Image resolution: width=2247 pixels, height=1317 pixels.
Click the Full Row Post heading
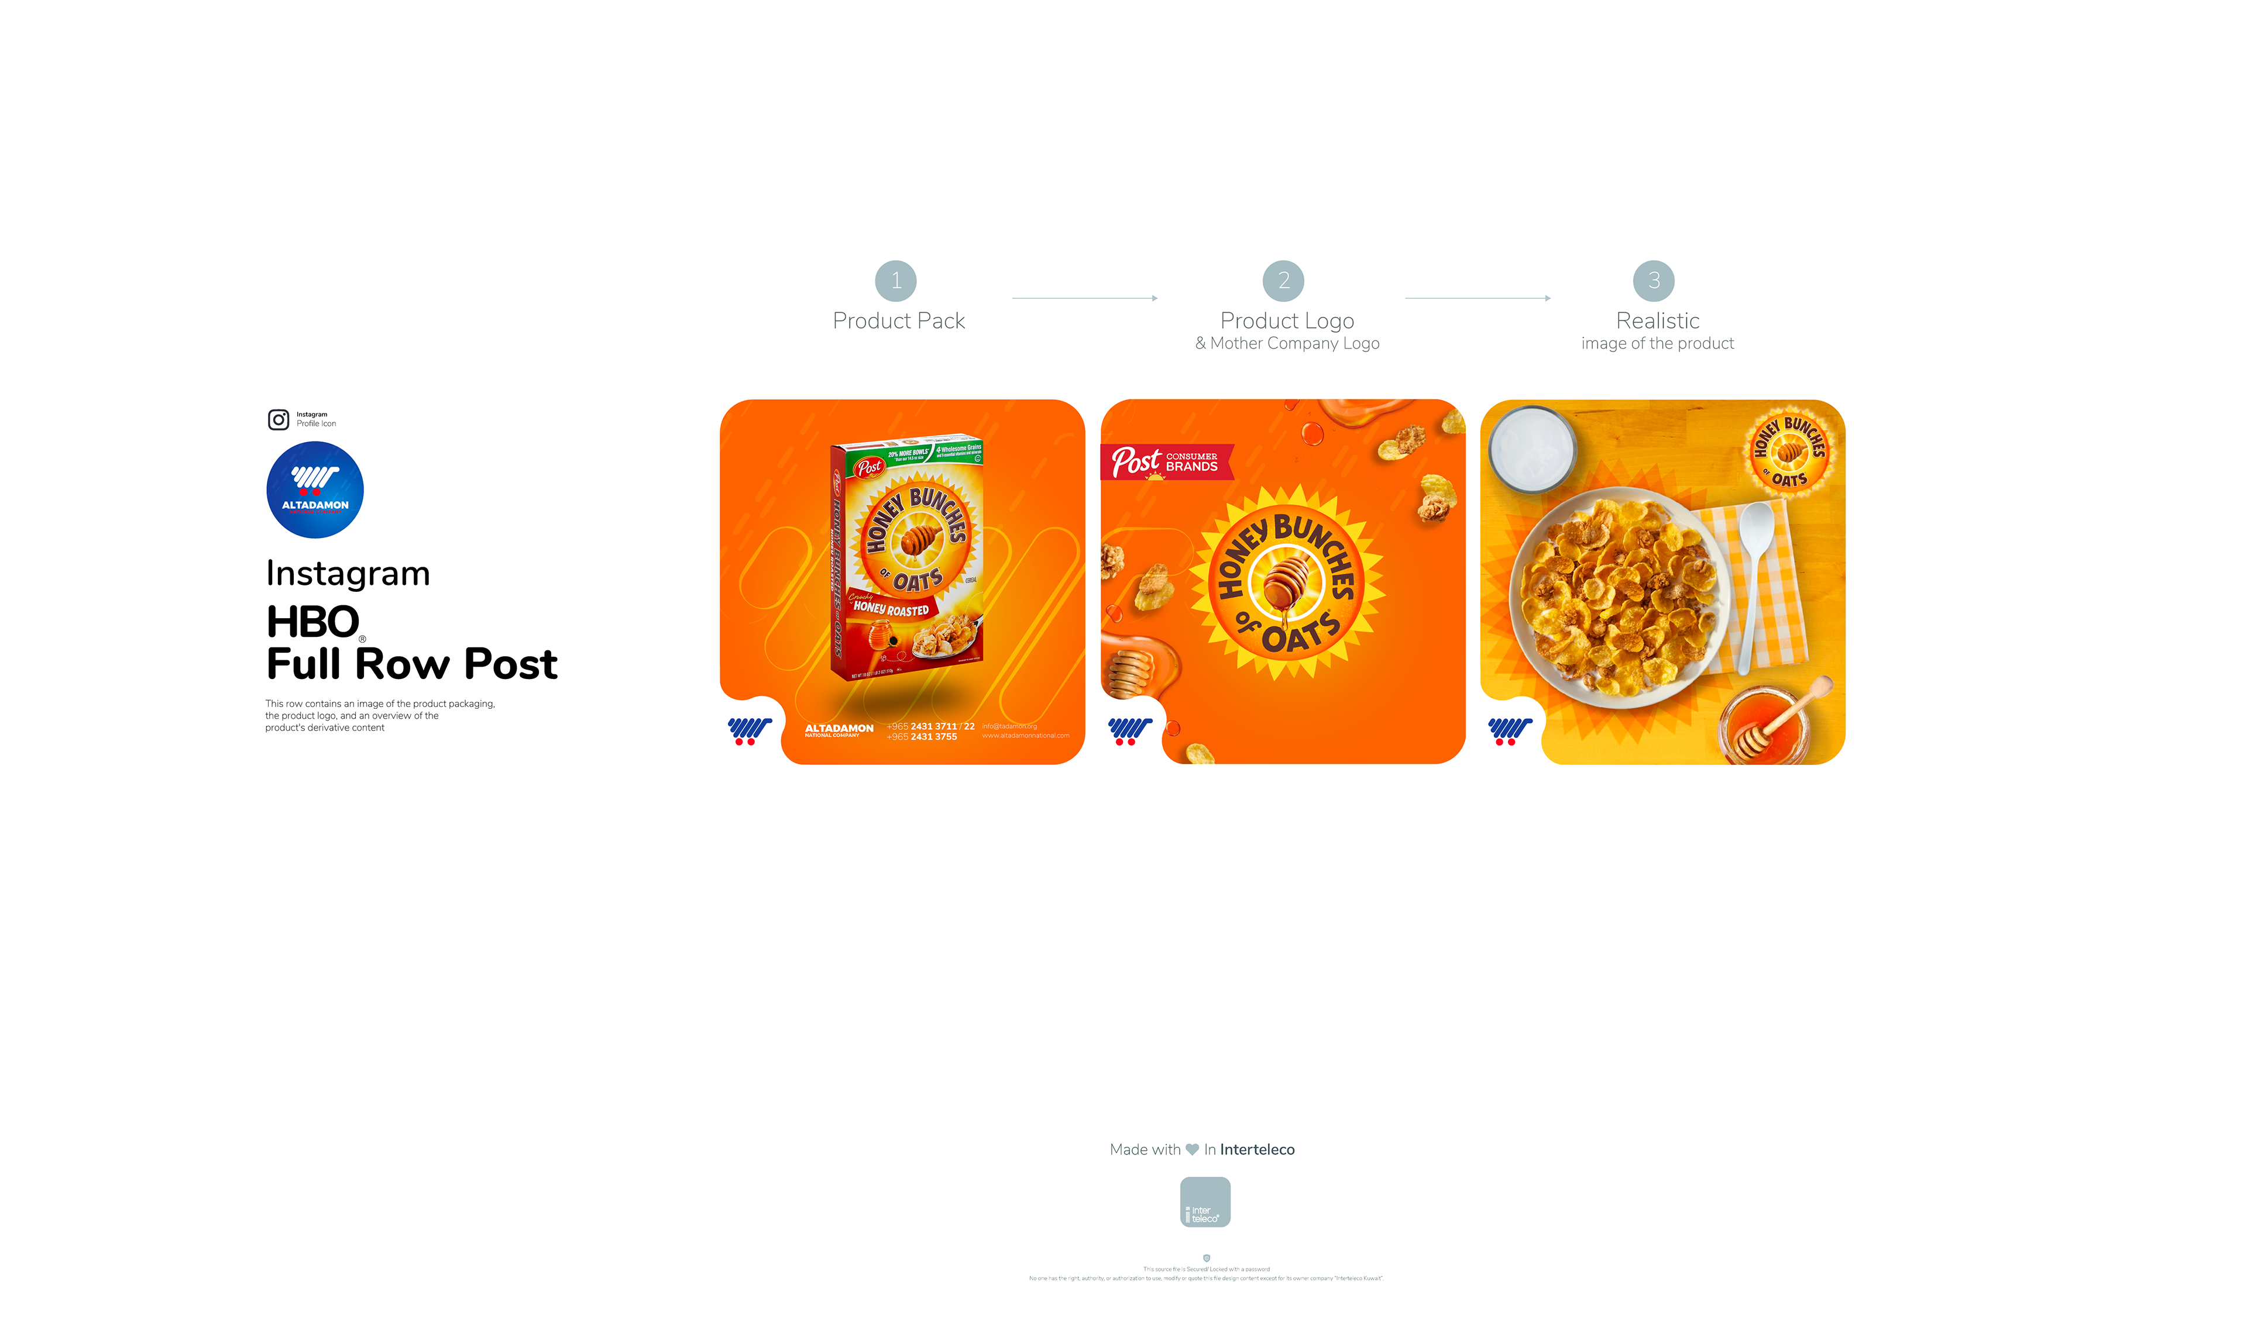[412, 664]
